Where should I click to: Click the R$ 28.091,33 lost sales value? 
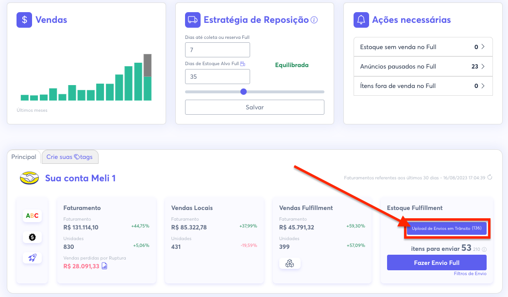81,266
